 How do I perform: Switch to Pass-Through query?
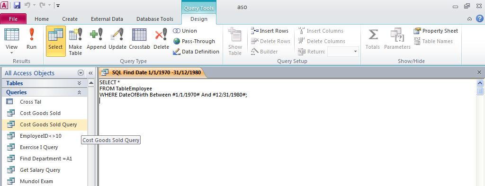pos(194,41)
